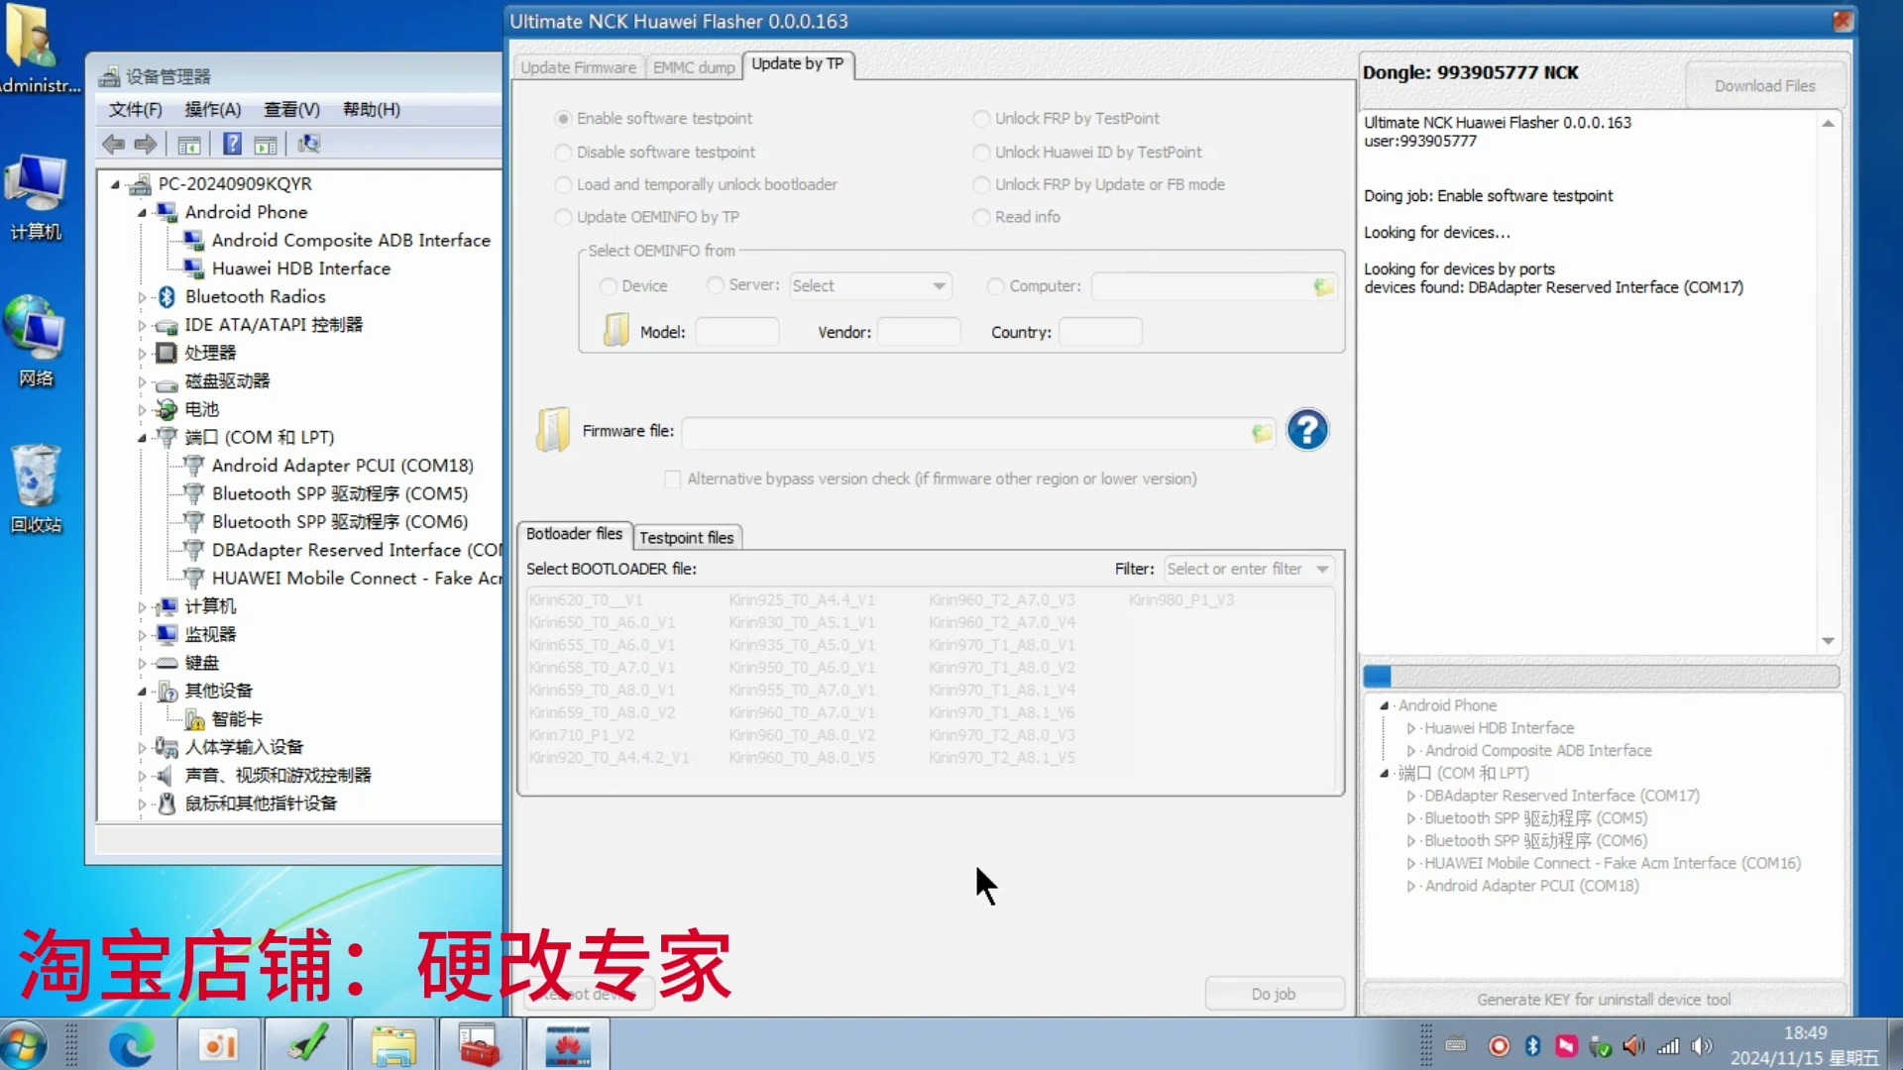This screenshot has height=1070, width=1903.
Task: Click the Reboot device button
Action: pos(589,994)
